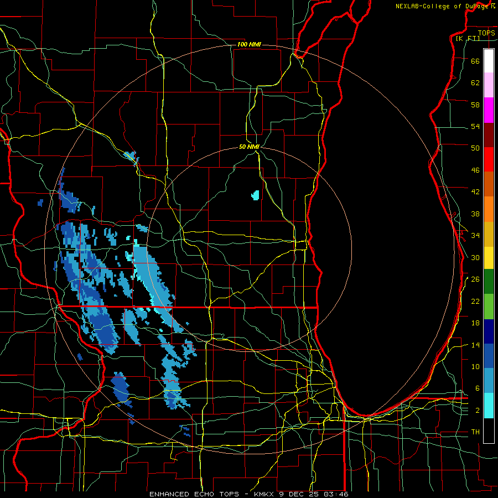Click the legend value "54"
Screen dimensions: 498x498
(475, 126)
